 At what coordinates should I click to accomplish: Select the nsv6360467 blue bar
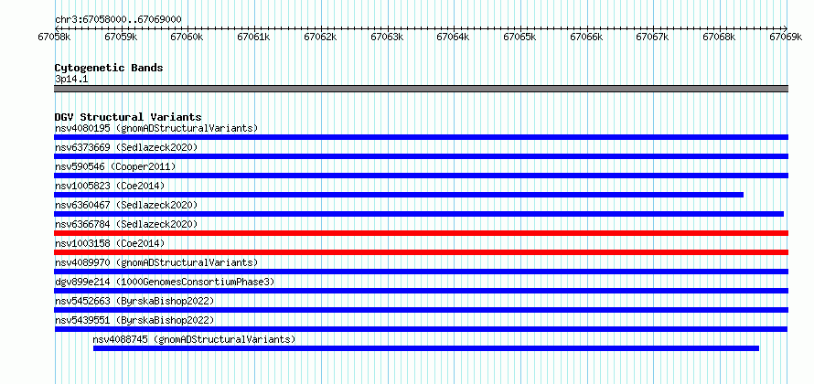pyautogui.click(x=419, y=214)
